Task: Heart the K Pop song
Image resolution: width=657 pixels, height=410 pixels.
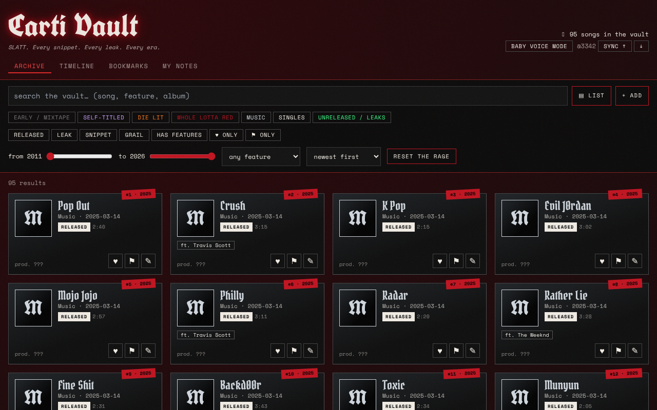Action: coord(440,261)
